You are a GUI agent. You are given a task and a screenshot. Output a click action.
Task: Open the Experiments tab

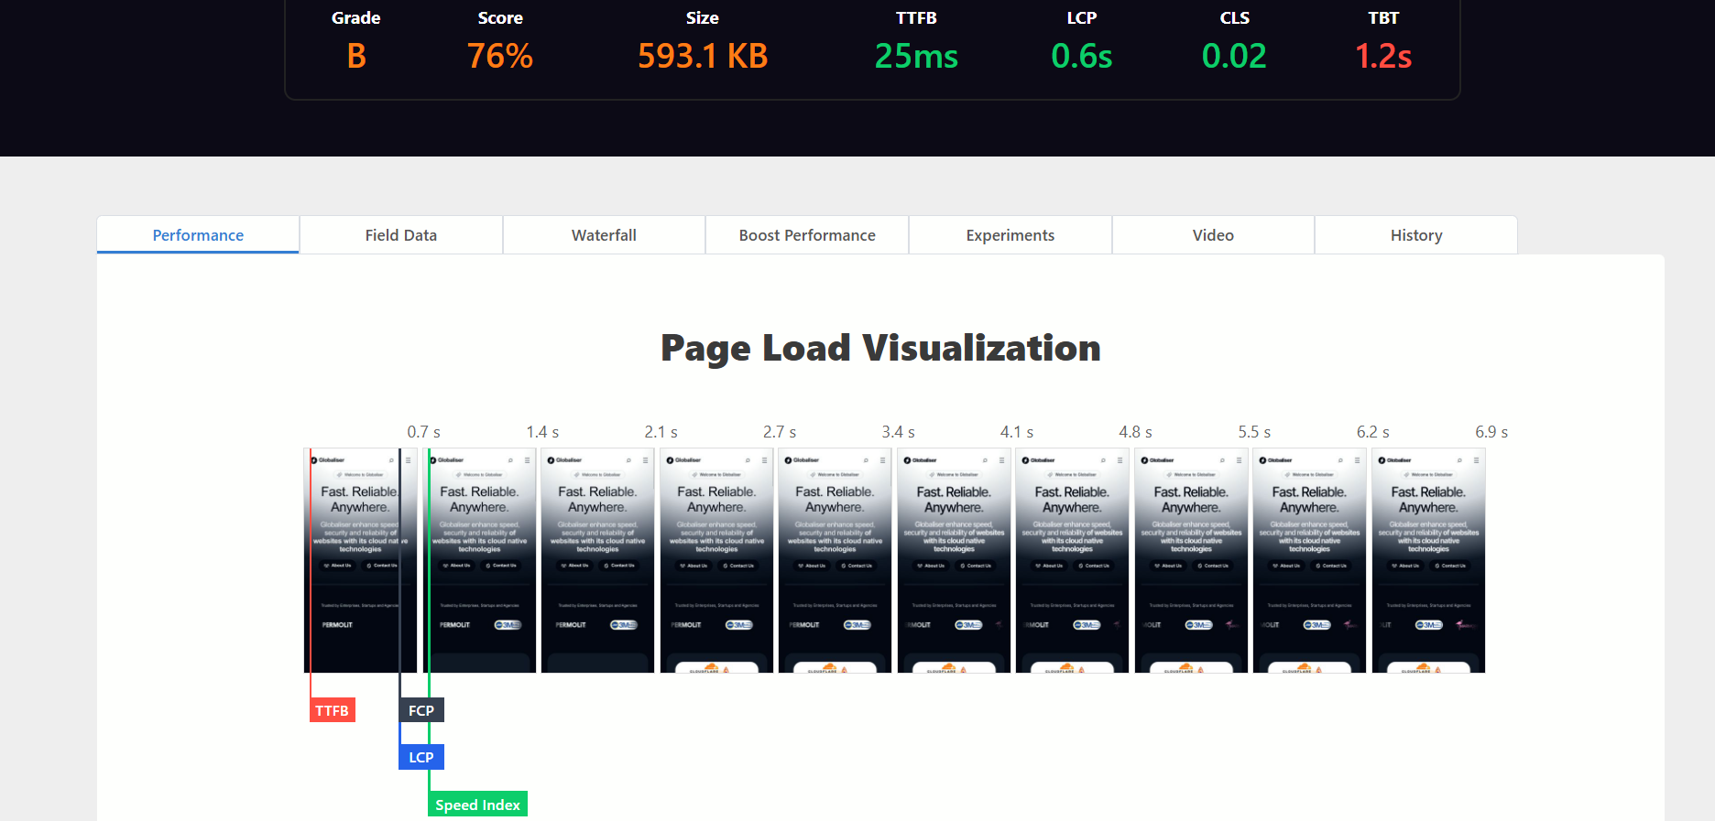(1010, 235)
